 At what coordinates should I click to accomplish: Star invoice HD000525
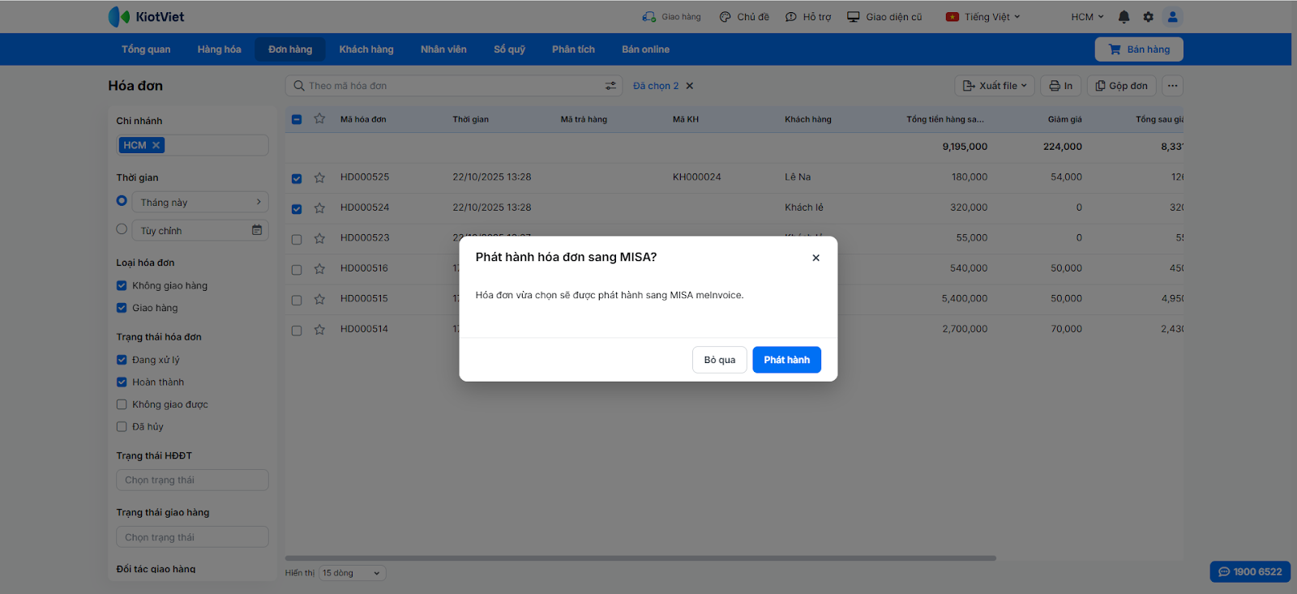coord(319,177)
